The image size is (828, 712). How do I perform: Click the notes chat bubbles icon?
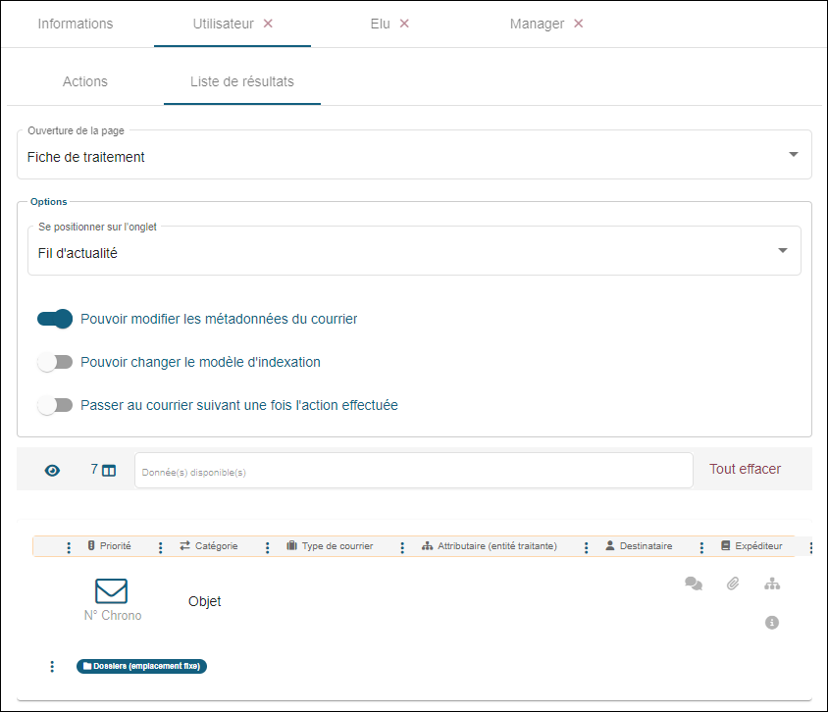pyautogui.click(x=694, y=584)
